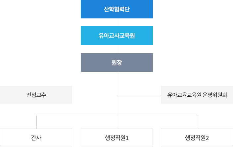
Task: Select the light blue 유아교사교육원 box
Action: (x=117, y=36)
